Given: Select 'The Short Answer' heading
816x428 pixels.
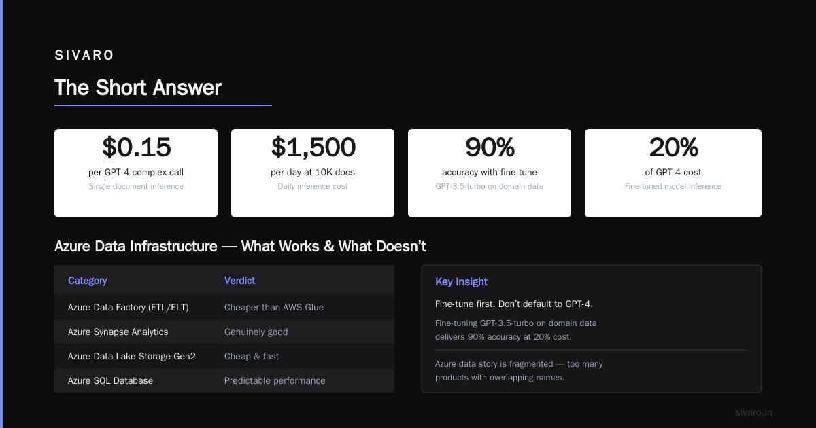Looking at the screenshot, I should pyautogui.click(x=138, y=88).
